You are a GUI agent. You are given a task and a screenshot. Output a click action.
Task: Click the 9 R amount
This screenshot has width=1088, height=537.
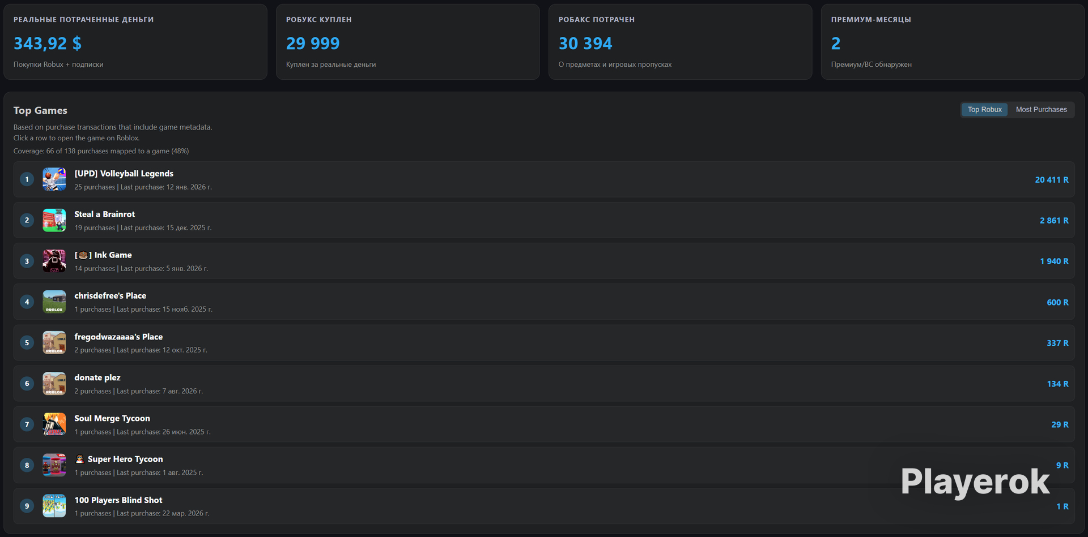pos(1062,465)
